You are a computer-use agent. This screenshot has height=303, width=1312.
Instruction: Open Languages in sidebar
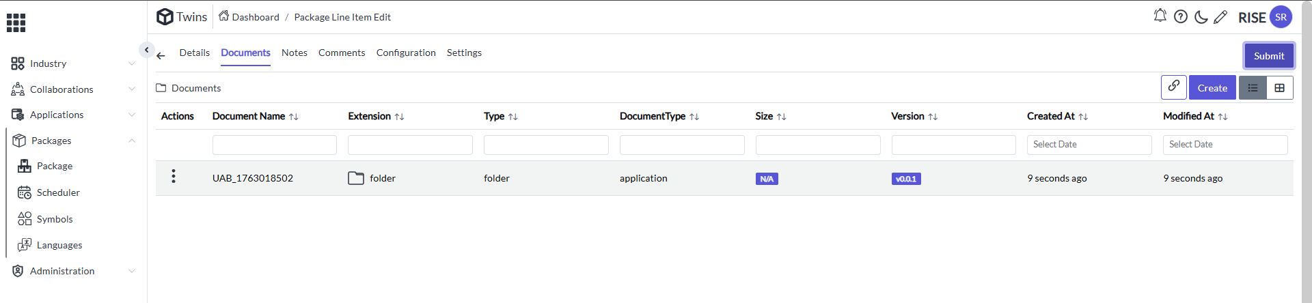[x=59, y=245]
